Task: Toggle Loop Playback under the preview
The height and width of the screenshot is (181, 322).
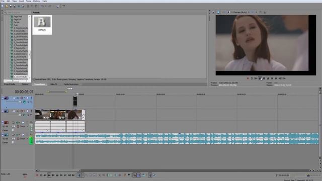Action: (x=252, y=78)
